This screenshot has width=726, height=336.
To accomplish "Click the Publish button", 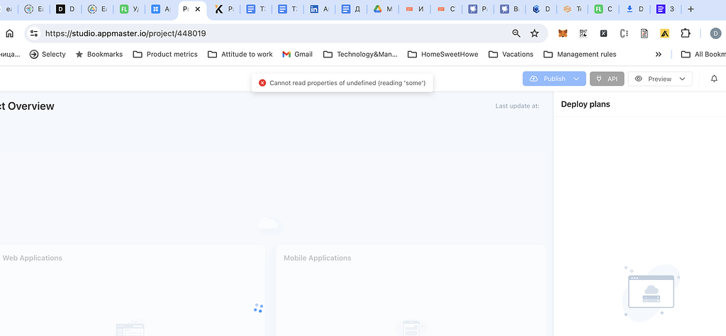I will 547,79.
